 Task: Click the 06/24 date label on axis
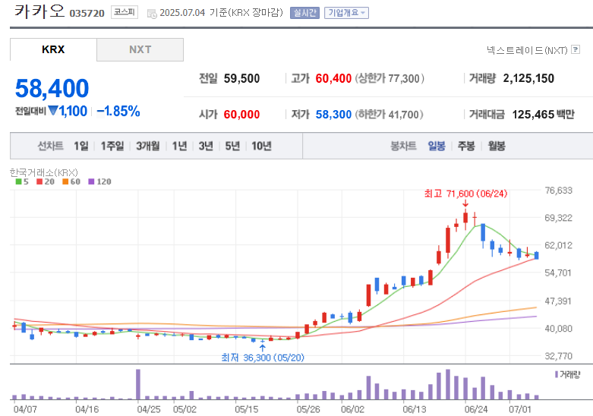(x=476, y=409)
